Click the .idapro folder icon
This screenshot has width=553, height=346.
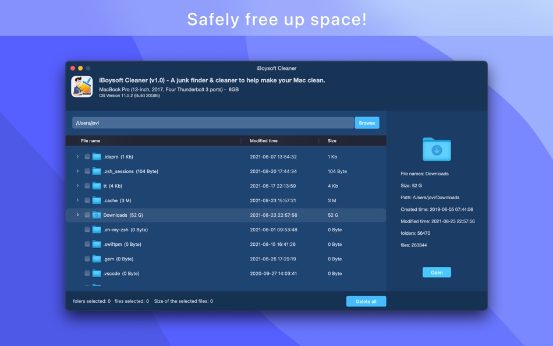[97, 157]
